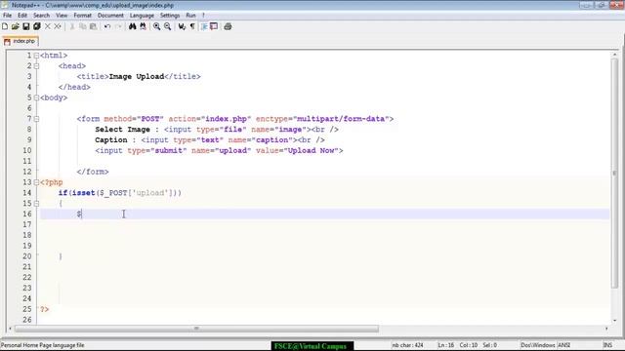Toggle word wrap toolbar icon
The height and width of the screenshot is (351, 625).
(182, 26)
